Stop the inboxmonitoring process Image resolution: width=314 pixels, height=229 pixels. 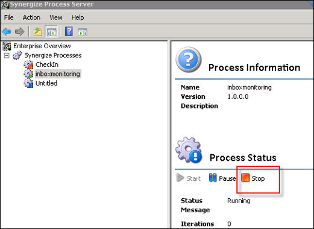pyautogui.click(x=253, y=178)
